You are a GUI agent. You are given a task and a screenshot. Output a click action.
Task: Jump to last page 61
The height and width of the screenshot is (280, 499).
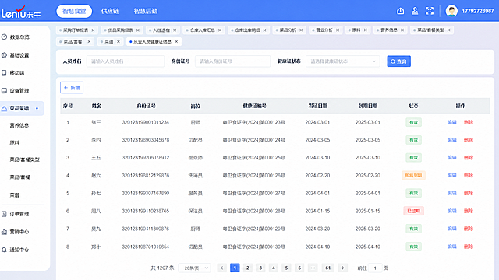click(327, 268)
